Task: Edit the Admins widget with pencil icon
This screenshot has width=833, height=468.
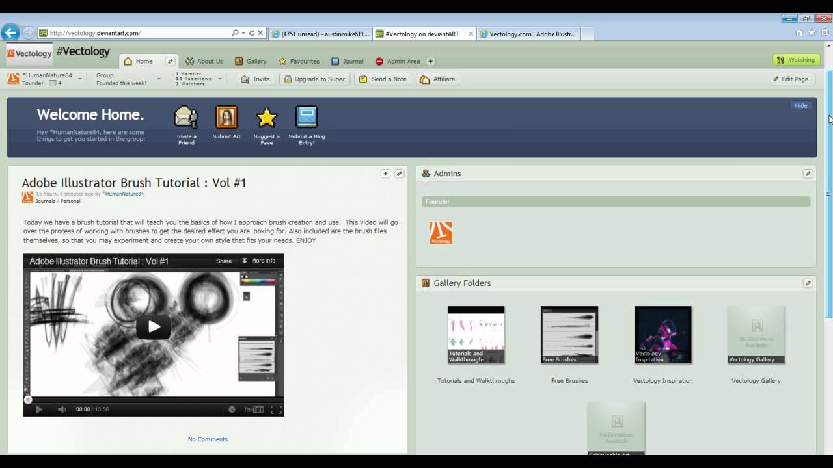Action: click(808, 174)
